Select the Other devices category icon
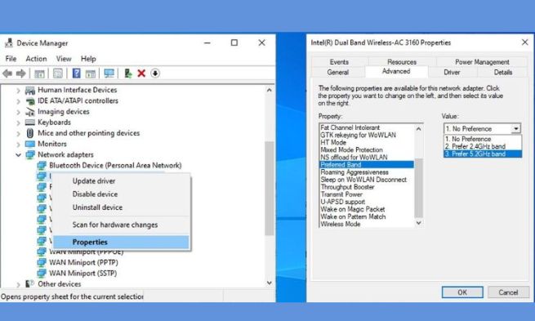Image resolution: width=535 pixels, height=321 pixels. pos(30,283)
